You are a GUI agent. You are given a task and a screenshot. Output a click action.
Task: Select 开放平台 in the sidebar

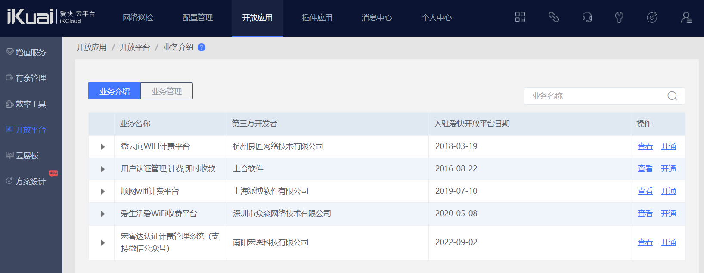[x=31, y=130]
